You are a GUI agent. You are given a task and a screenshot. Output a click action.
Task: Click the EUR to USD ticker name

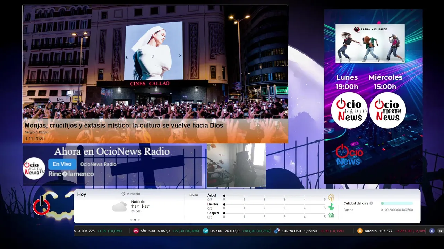(291, 231)
